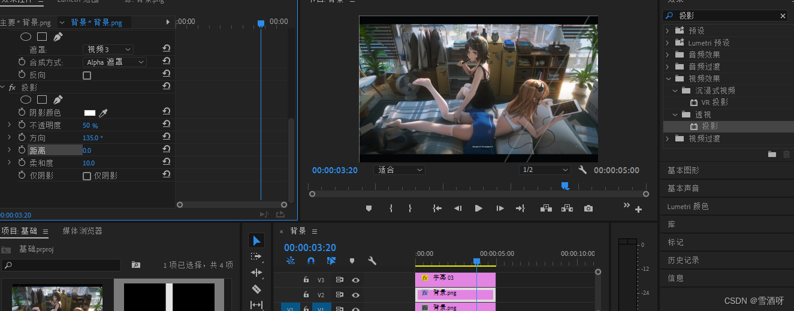Collapse the 视频效果 folder
This screenshot has height=311, width=794.
click(x=668, y=78)
